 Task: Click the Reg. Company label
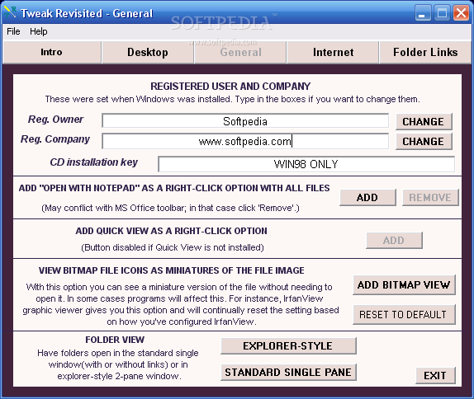(55, 139)
